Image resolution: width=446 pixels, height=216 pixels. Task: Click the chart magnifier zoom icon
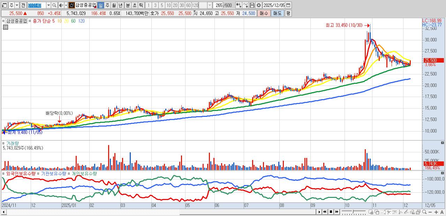(424, 212)
